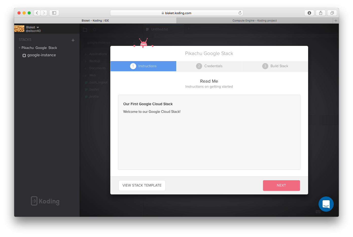Click the Bisket team avatar image
This screenshot has height=237, width=353.
click(19, 29)
